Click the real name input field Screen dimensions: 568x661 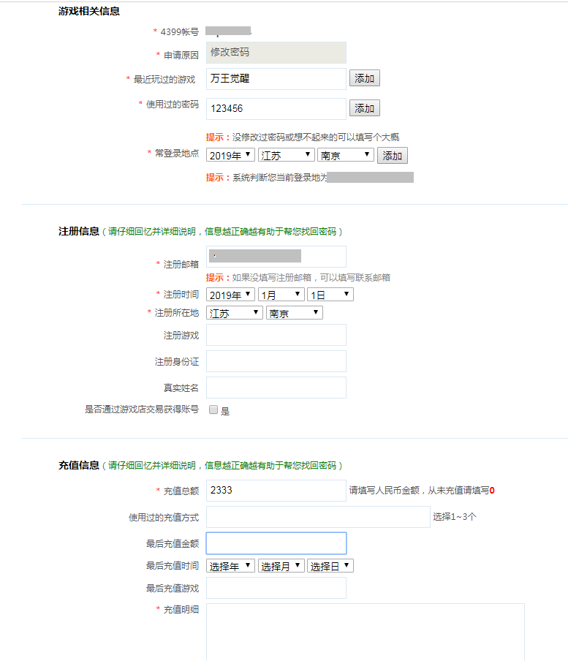[x=276, y=388]
